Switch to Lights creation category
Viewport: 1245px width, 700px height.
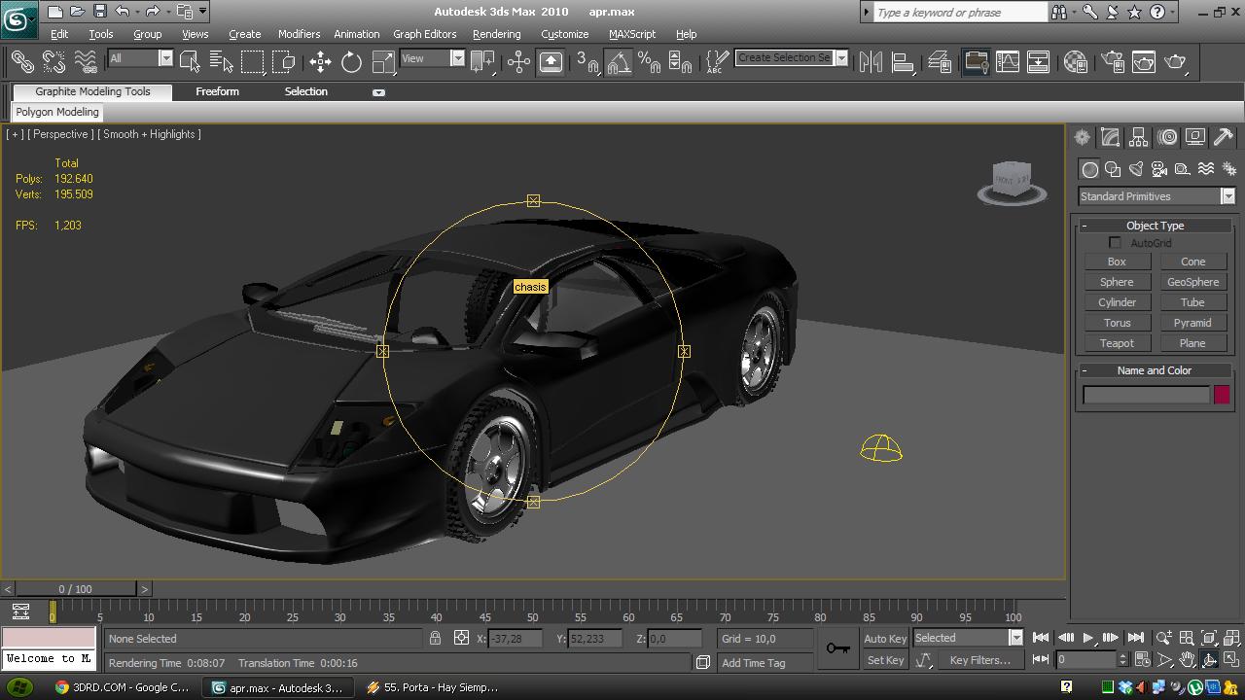(x=1136, y=169)
